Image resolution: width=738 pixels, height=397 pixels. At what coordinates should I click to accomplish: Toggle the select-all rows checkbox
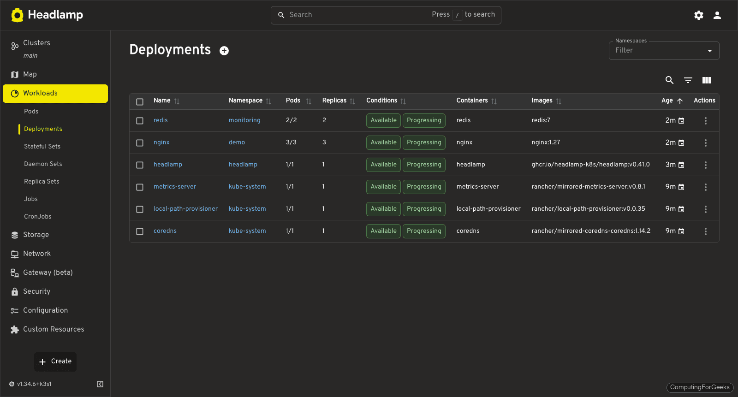140,102
